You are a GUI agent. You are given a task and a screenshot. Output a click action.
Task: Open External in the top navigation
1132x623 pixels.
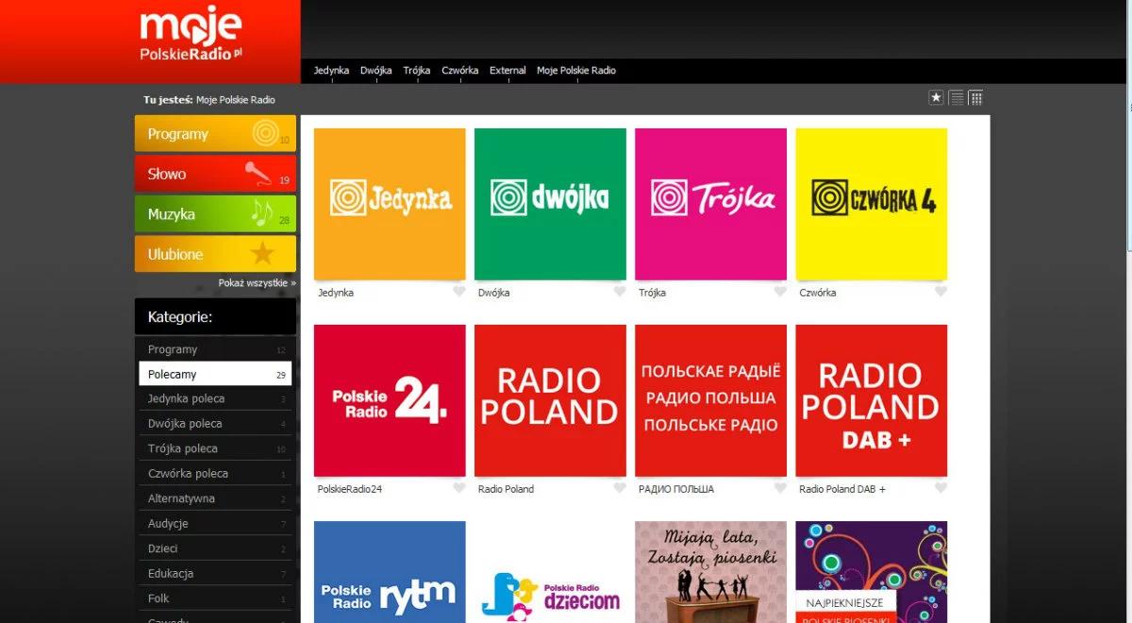tap(508, 71)
